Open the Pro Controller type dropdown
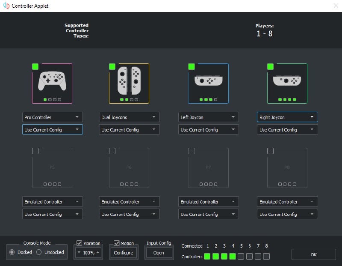Viewport: 342px width, 266px height. [52, 117]
